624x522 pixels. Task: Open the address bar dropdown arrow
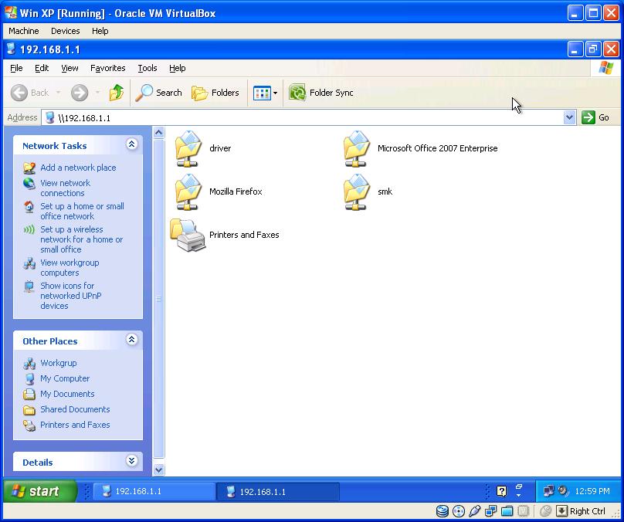coord(569,118)
